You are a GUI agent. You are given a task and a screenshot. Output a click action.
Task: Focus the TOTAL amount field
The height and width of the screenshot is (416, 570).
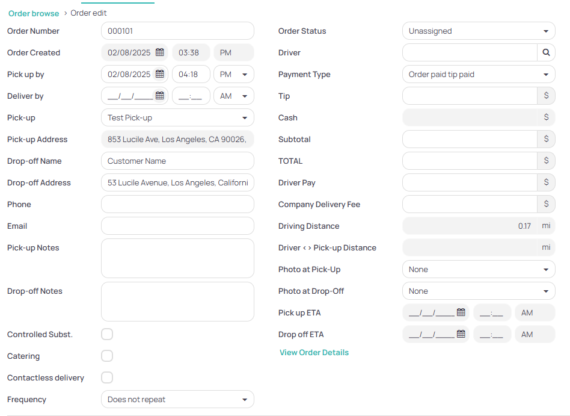click(470, 161)
